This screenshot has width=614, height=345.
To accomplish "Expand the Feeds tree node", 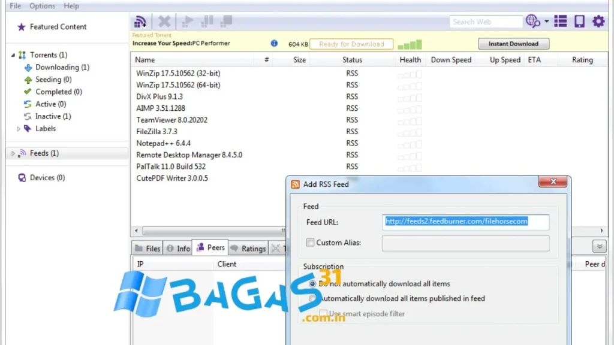I will pos(13,153).
